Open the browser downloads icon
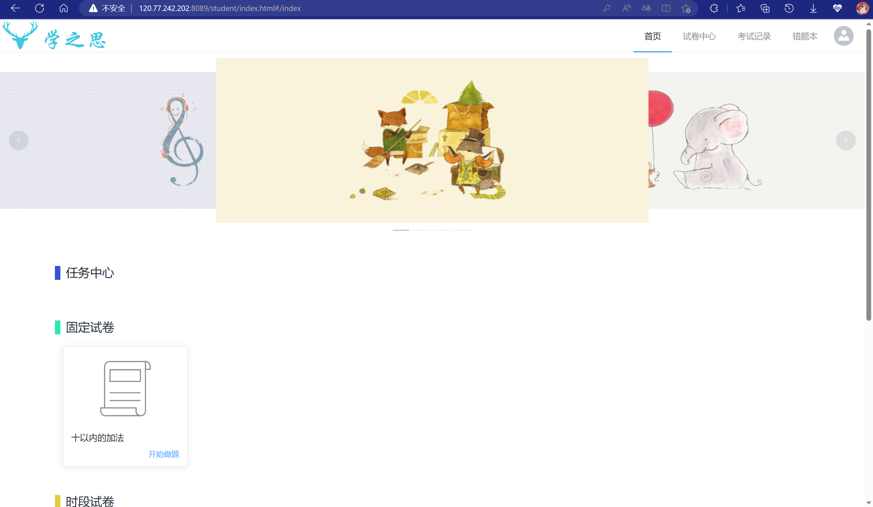Image resolution: width=873 pixels, height=507 pixels. click(813, 8)
